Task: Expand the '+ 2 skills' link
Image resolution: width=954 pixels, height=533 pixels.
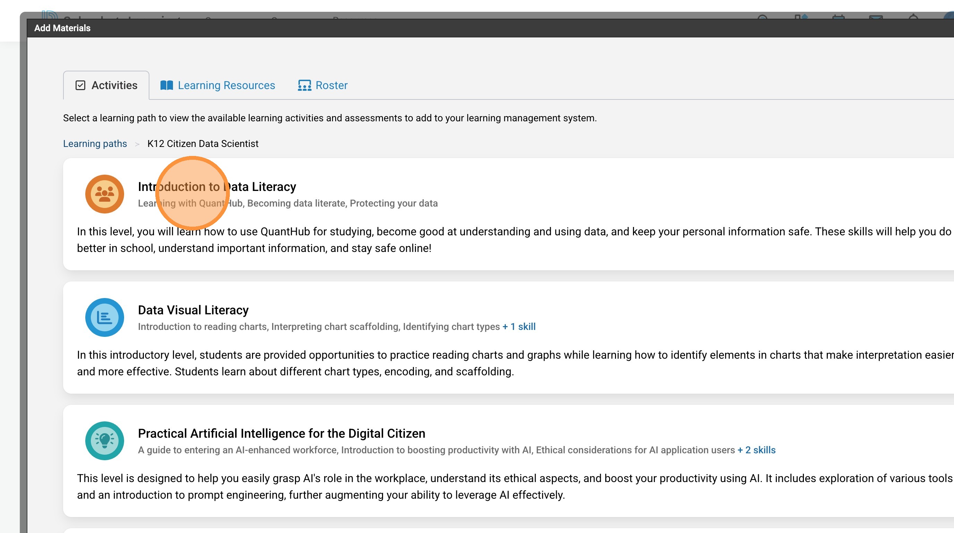Action: pos(756,450)
